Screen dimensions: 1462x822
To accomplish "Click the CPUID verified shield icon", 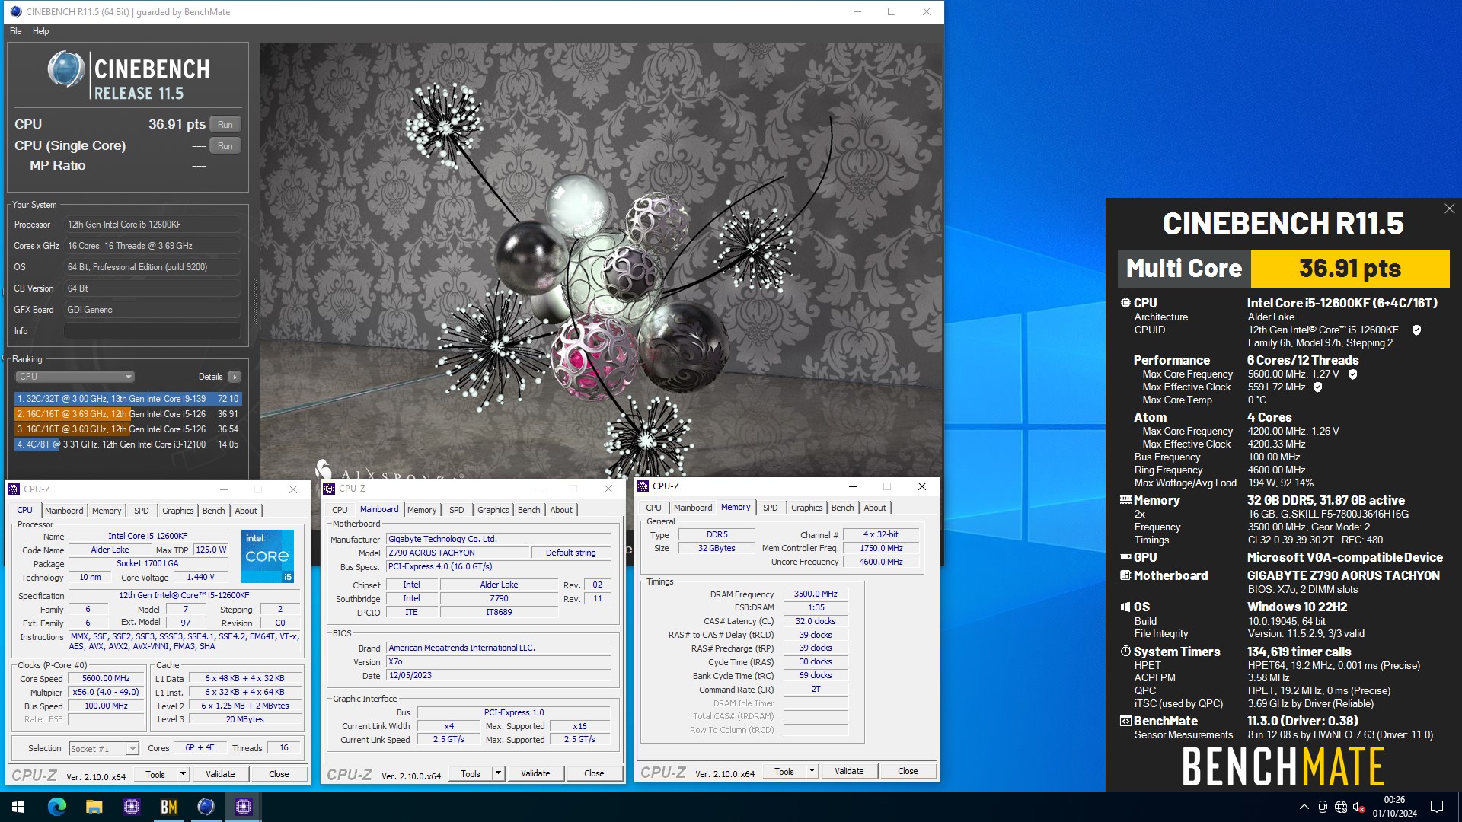I will tap(1416, 330).
